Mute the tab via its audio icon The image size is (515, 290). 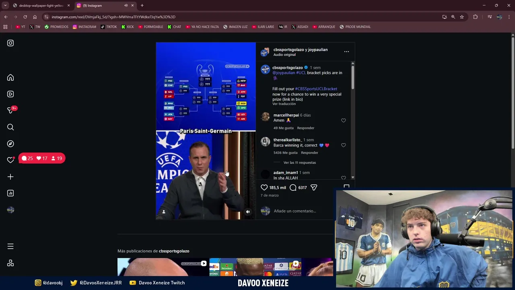[126, 6]
